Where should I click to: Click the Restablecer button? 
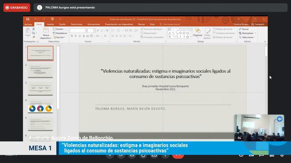click(x=60, y=33)
